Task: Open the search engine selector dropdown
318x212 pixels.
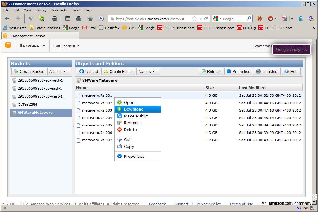Action: [x=220, y=19]
